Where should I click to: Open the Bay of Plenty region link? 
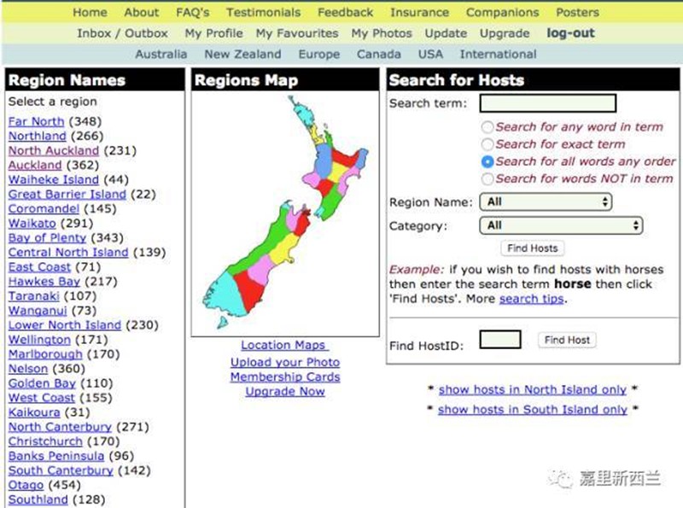[47, 238]
